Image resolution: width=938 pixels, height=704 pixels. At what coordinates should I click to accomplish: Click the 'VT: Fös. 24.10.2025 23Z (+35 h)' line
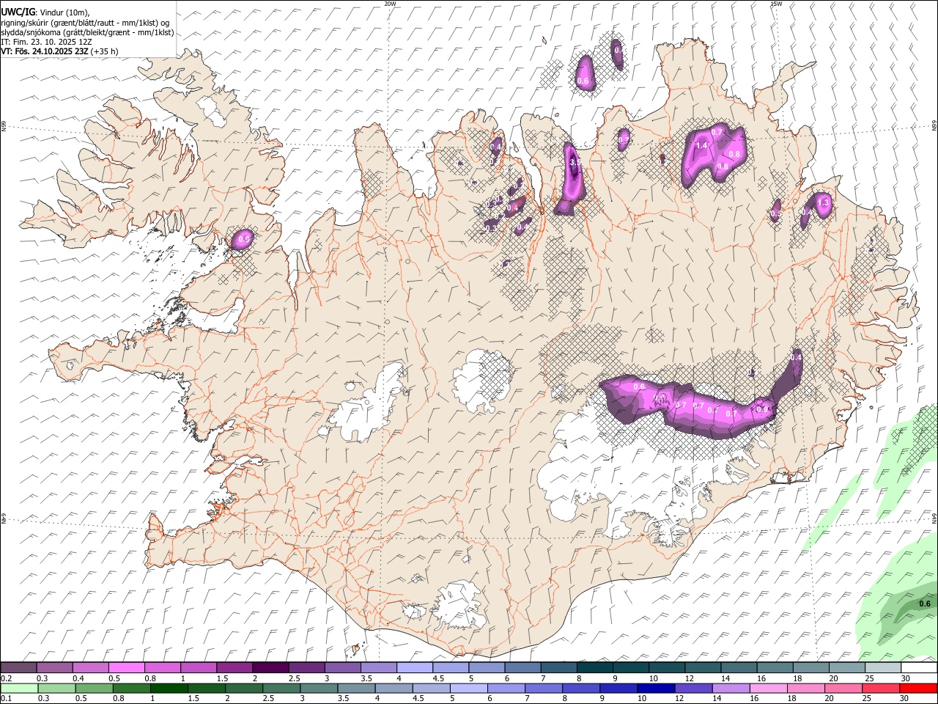coord(59,51)
